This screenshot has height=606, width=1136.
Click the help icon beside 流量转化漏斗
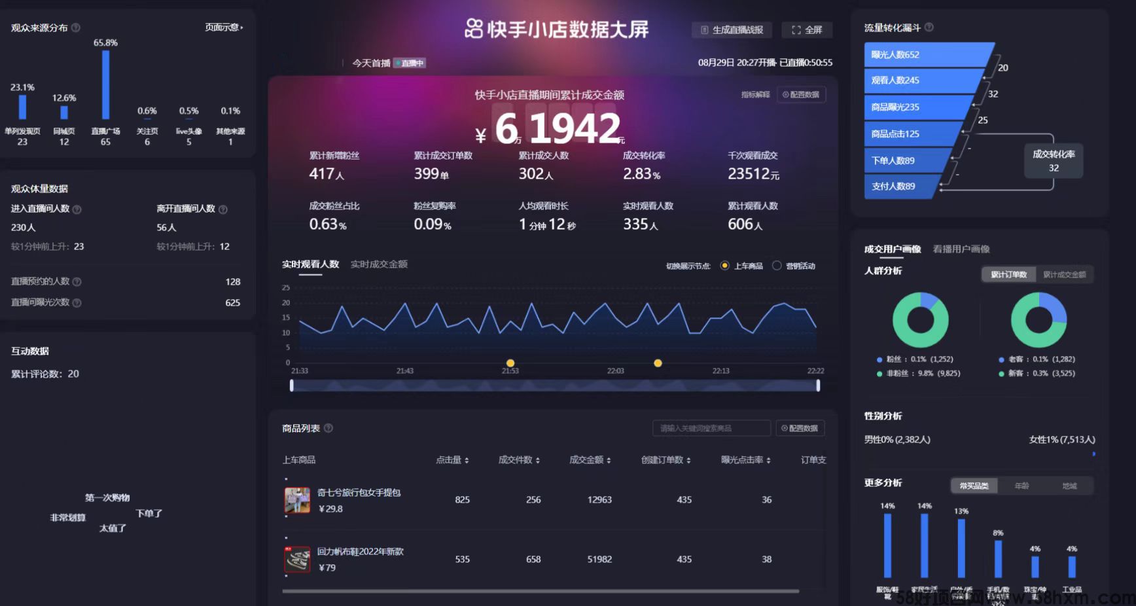(x=929, y=27)
